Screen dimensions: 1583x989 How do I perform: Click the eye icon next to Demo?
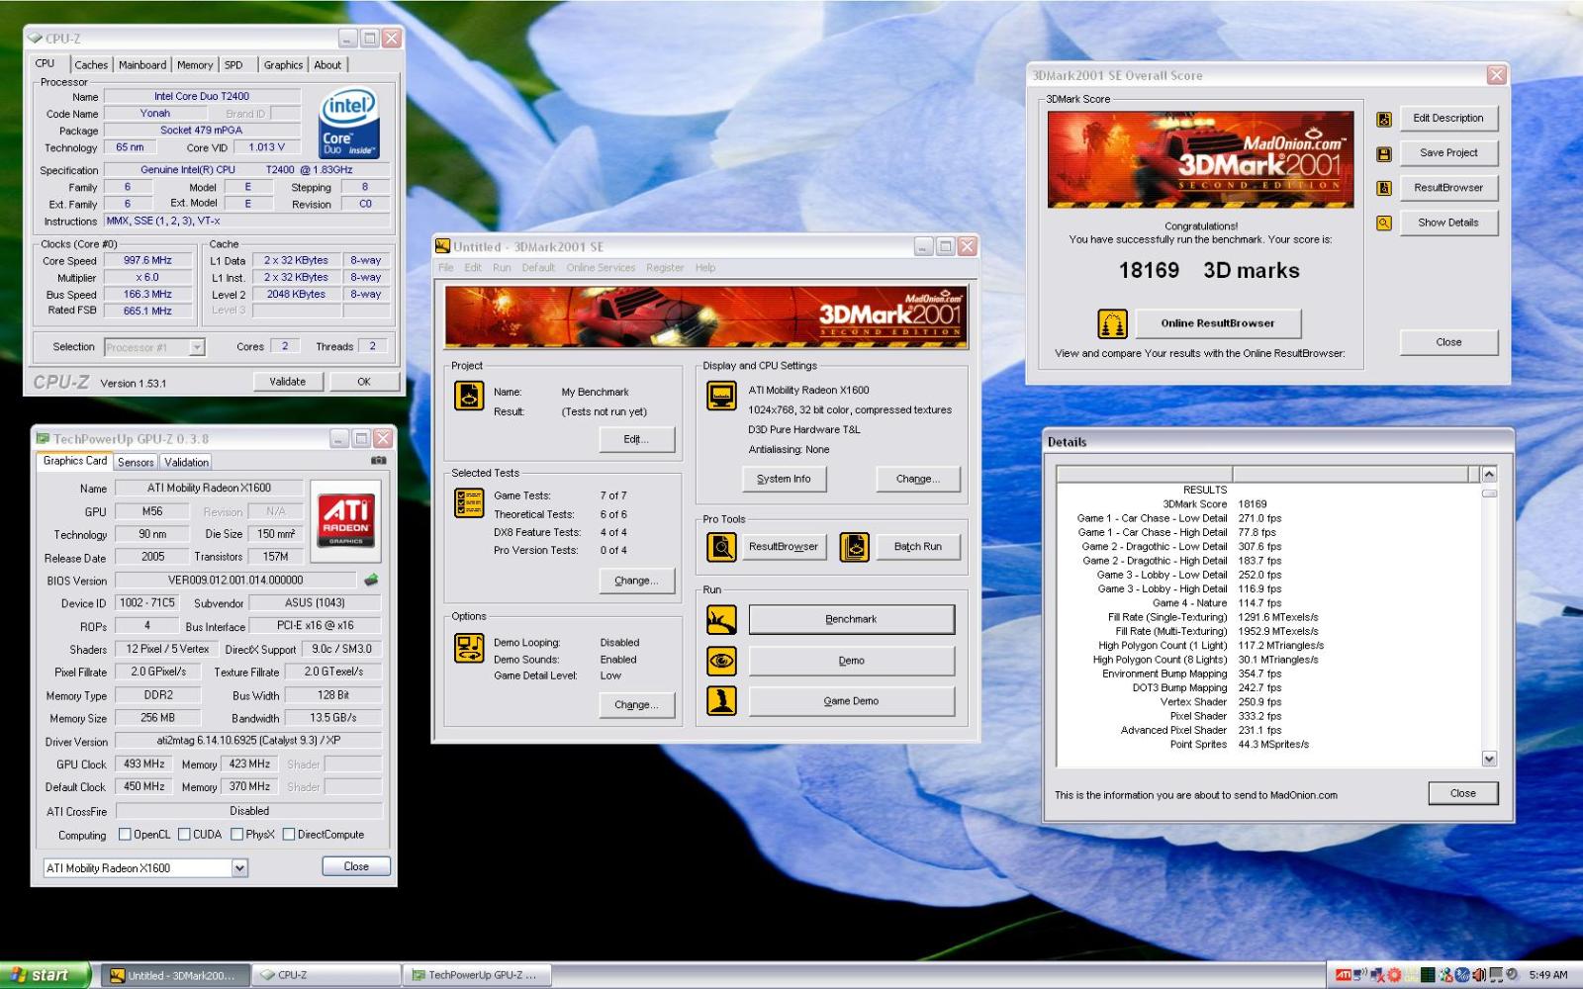click(x=722, y=660)
